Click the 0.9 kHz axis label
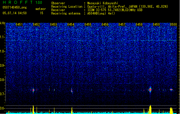Screen dimensions: 180x114 (x=3, y=66)
